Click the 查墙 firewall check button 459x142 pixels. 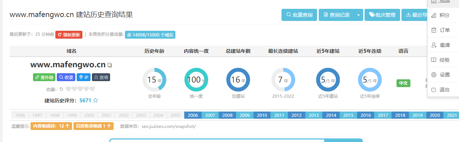click(x=101, y=77)
